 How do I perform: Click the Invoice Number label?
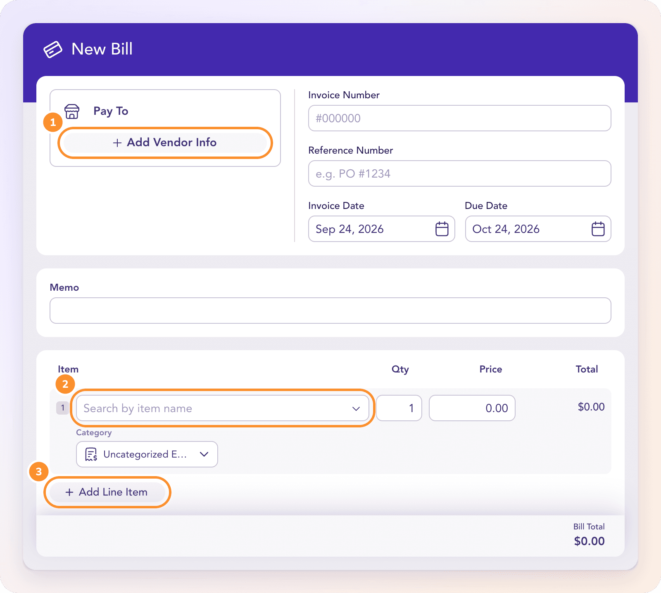coord(344,95)
